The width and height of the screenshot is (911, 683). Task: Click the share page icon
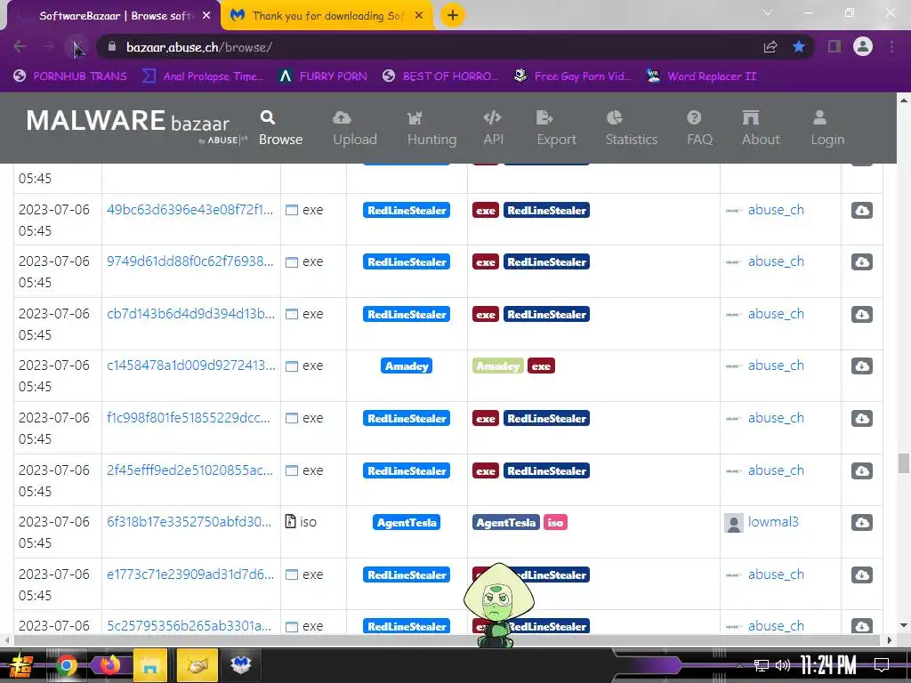[x=770, y=46]
